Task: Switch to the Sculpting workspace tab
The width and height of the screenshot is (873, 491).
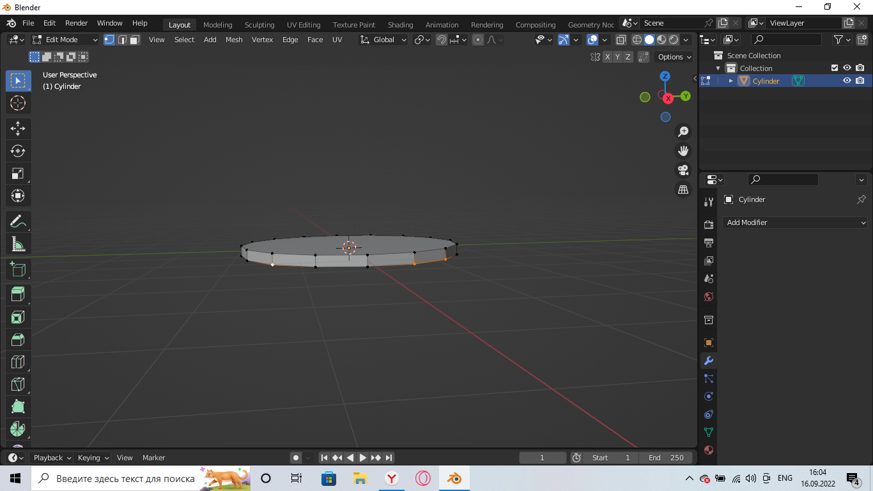Action: (x=259, y=25)
